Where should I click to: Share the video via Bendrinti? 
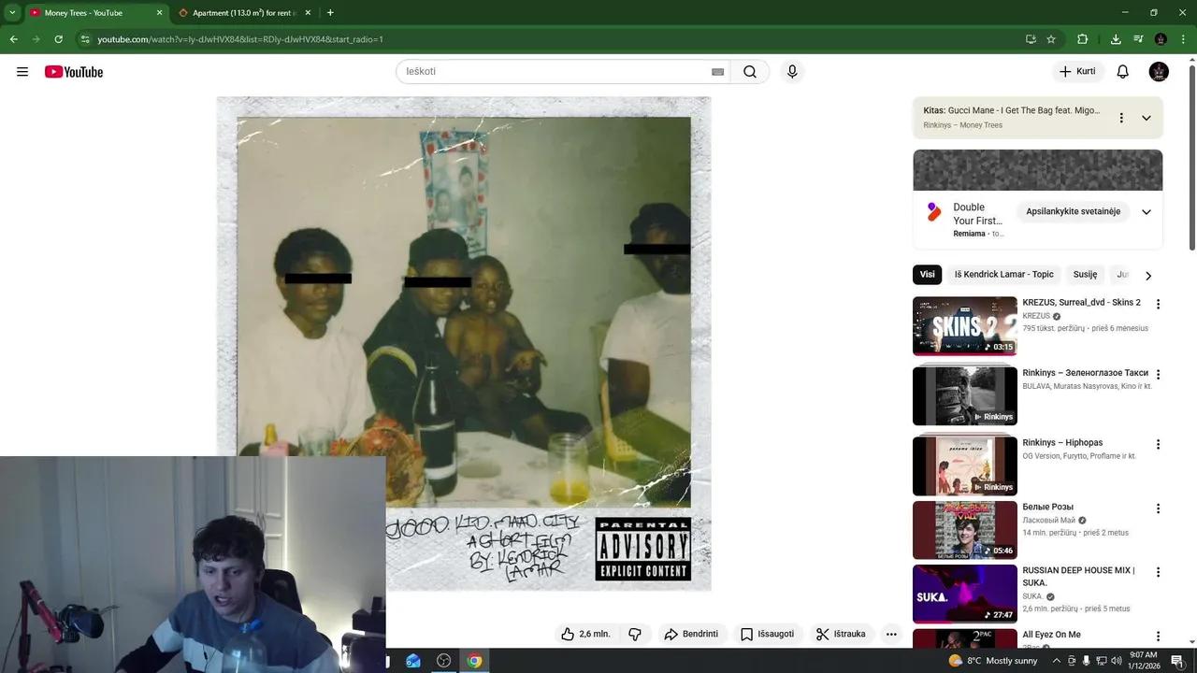(693, 634)
